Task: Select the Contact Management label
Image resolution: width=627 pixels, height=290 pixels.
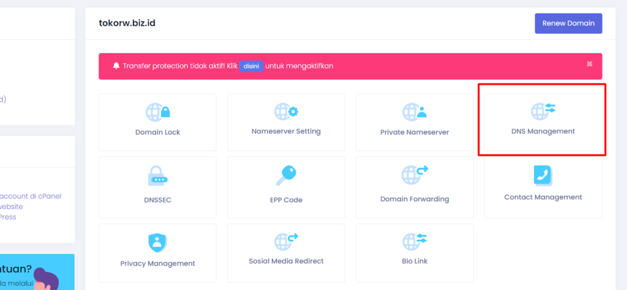Action: click(x=543, y=198)
